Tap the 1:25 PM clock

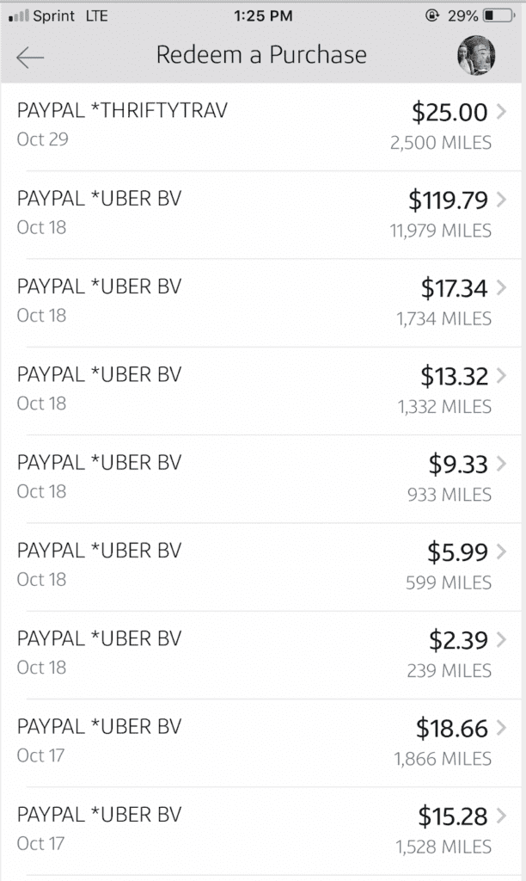click(x=263, y=15)
